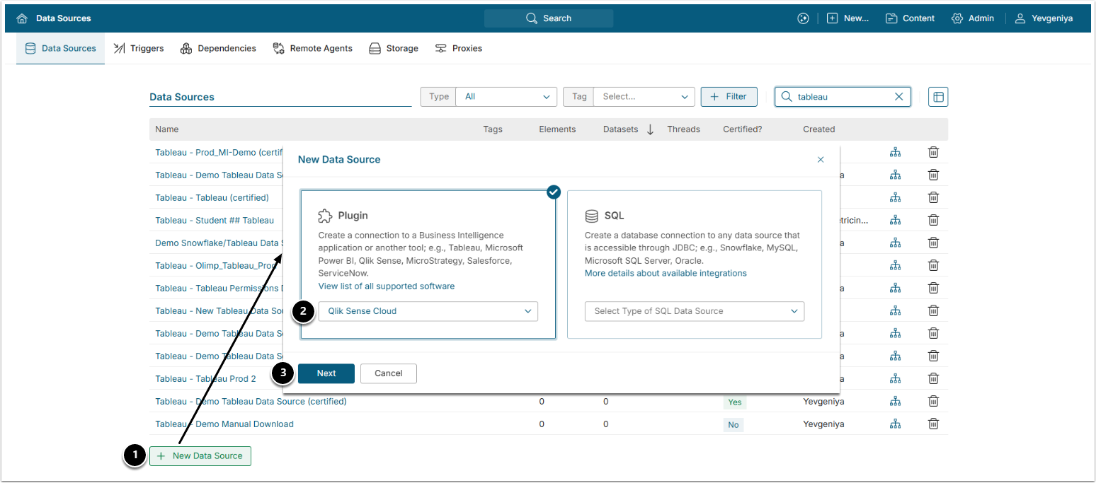
Task: Open the table column settings icon
Action: 937,97
